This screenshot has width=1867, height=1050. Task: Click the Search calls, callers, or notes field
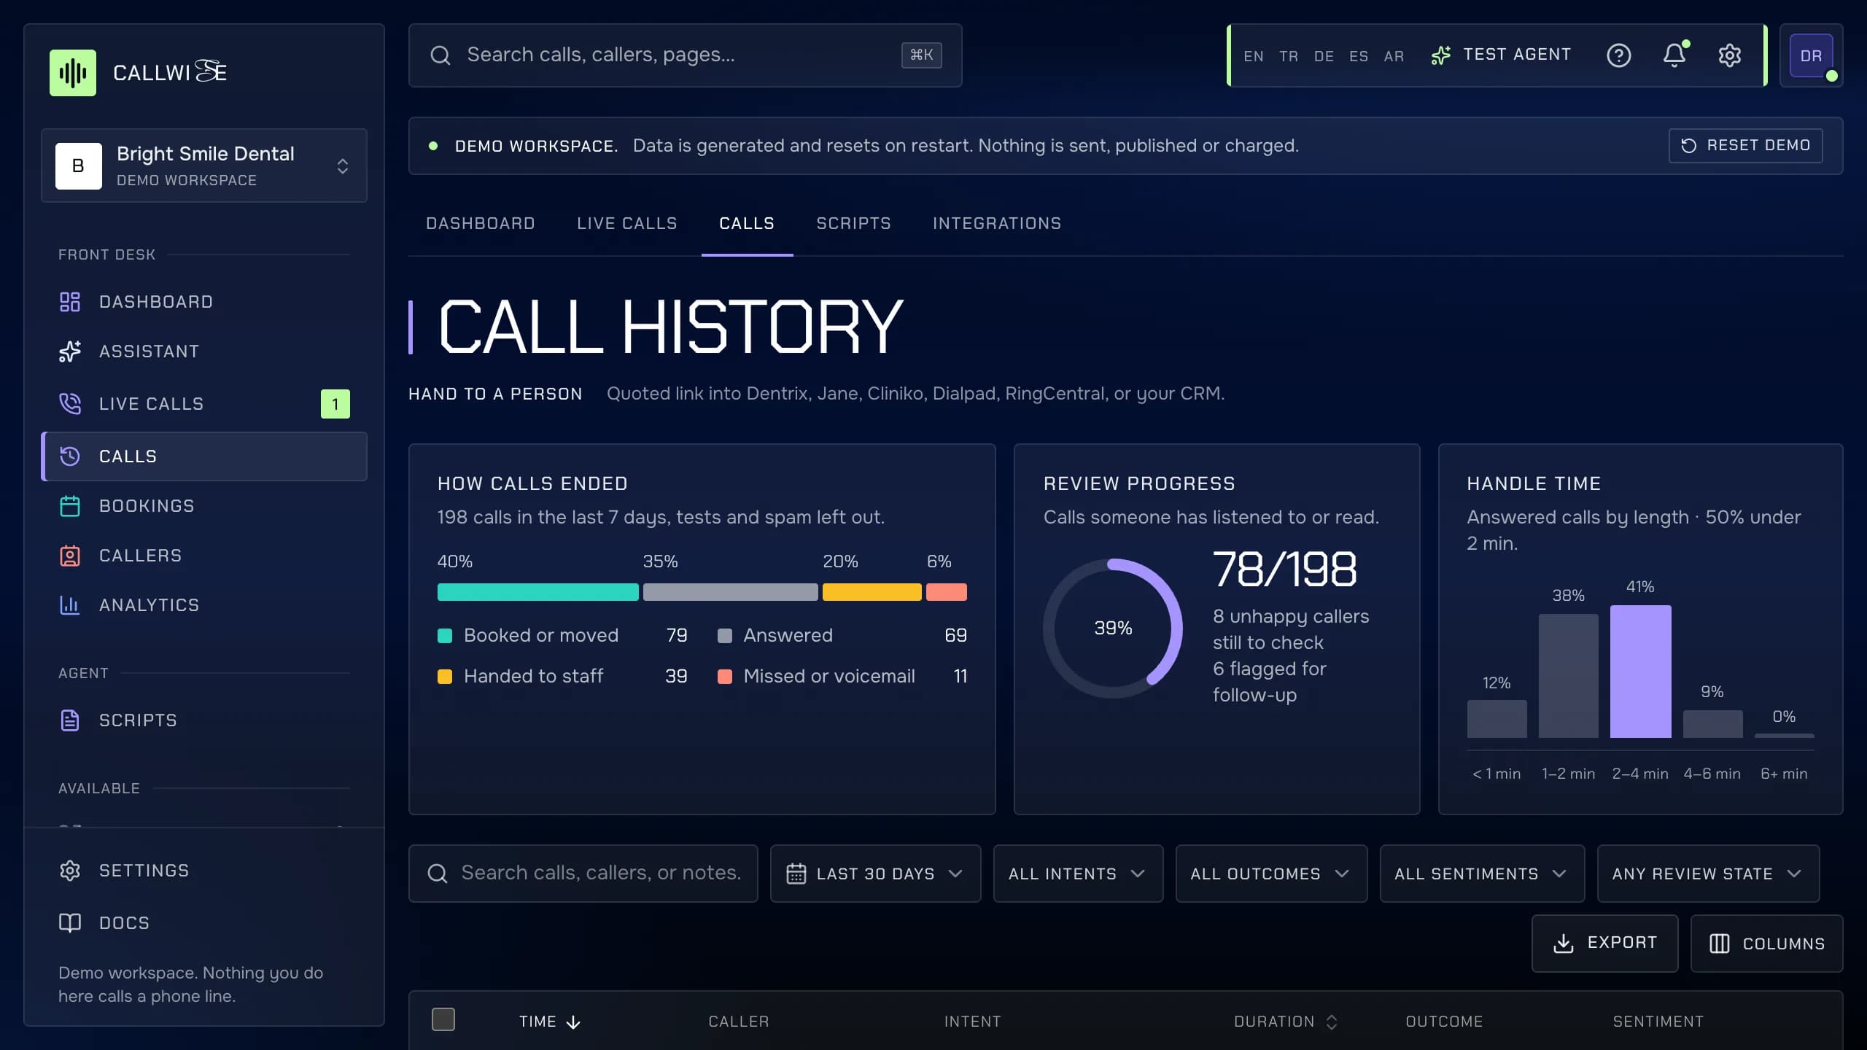[583, 874]
